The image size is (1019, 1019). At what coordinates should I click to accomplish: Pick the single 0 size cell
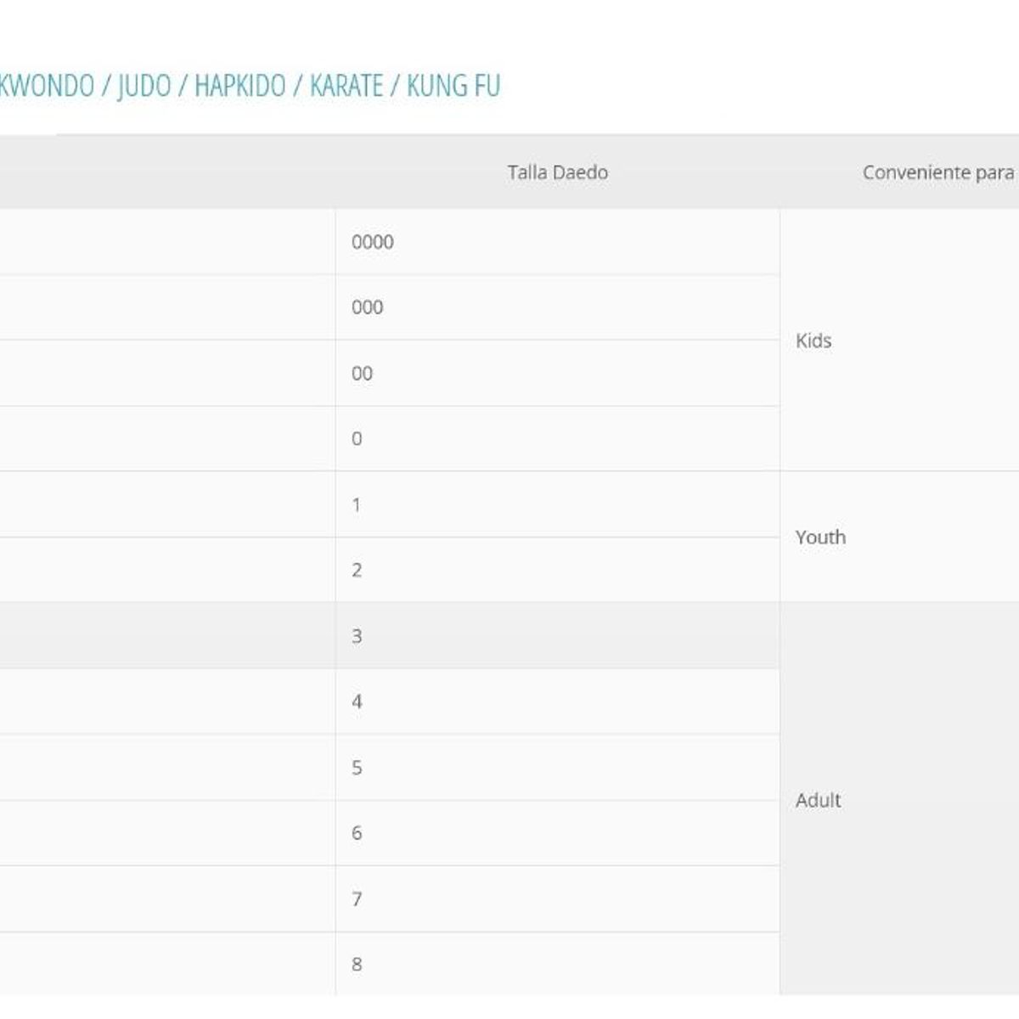pyautogui.click(x=357, y=439)
